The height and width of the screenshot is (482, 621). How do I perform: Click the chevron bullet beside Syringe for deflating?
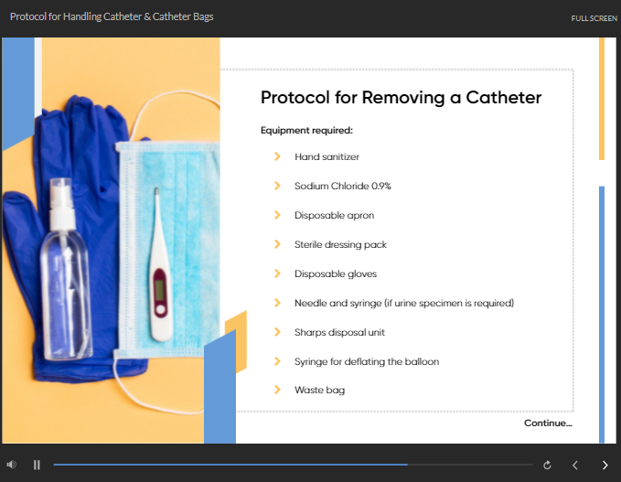277,361
